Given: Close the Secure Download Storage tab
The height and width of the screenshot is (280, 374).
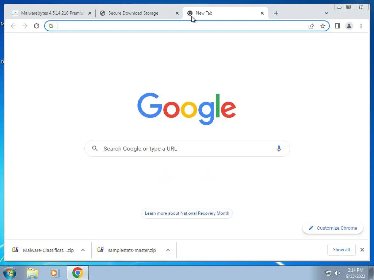Looking at the screenshot, I should 177,13.
